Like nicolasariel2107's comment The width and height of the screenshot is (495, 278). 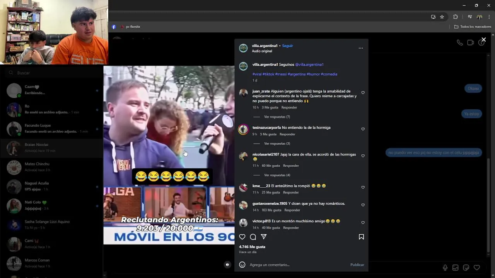tap(363, 156)
